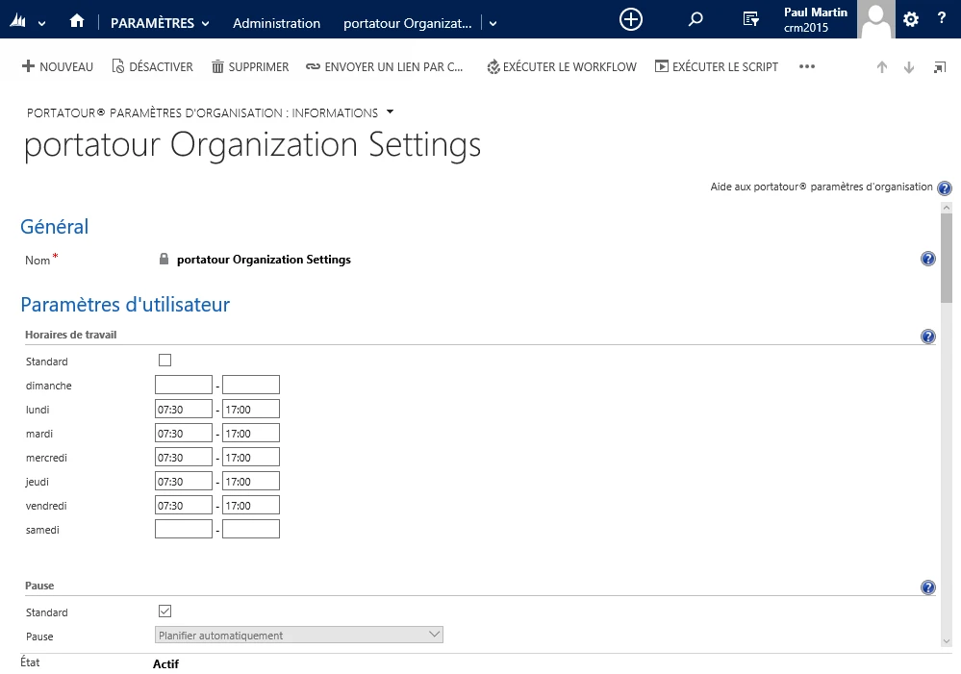Click the Nom value portatour Organization Settings
This screenshot has height=674, width=961.
(265, 260)
